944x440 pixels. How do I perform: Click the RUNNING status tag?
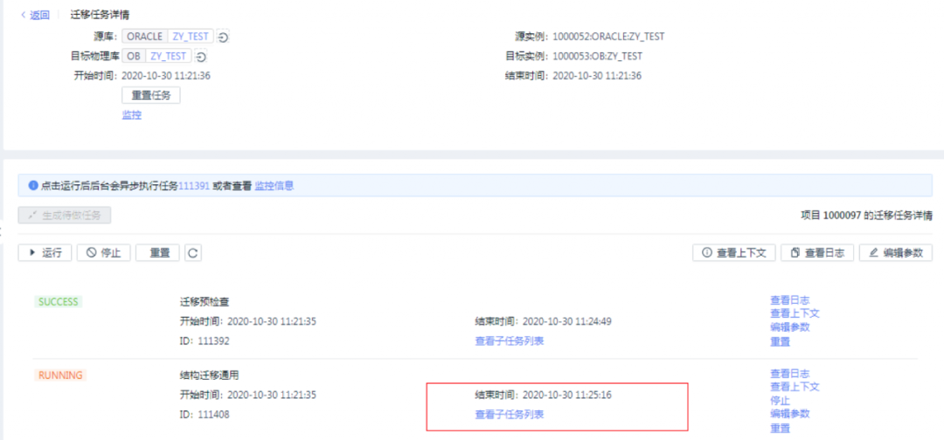click(60, 375)
